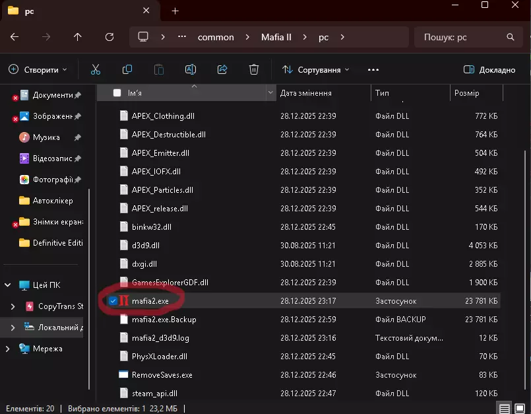Click the Докладно details pane button
The image size is (531, 414).
[x=489, y=69]
